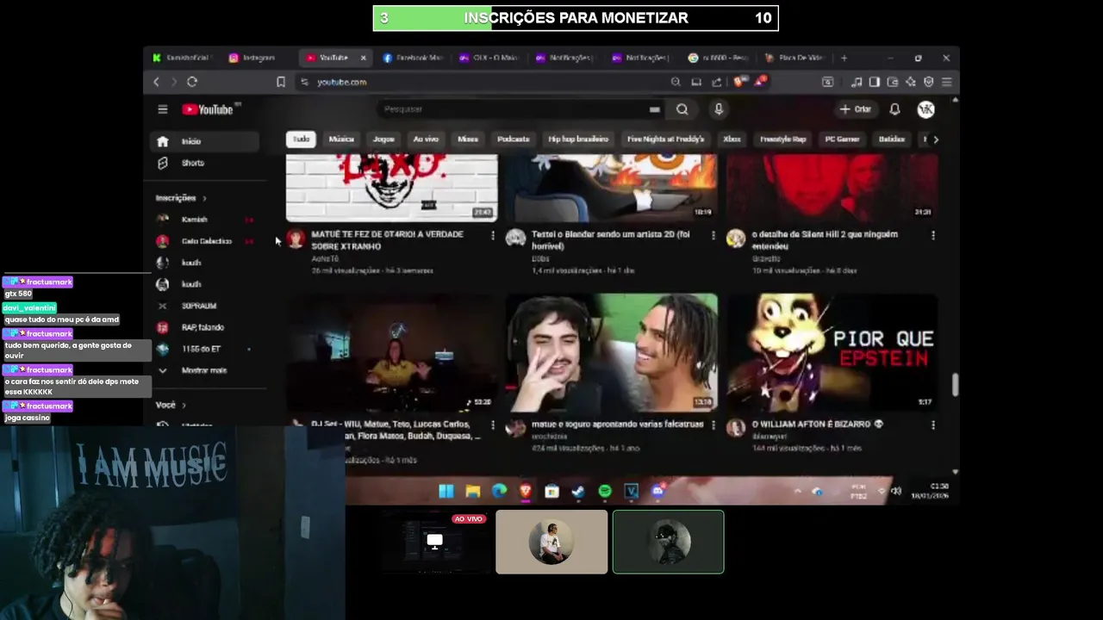Open Spotify from the taskbar
This screenshot has height=620, width=1103.
tap(605, 491)
